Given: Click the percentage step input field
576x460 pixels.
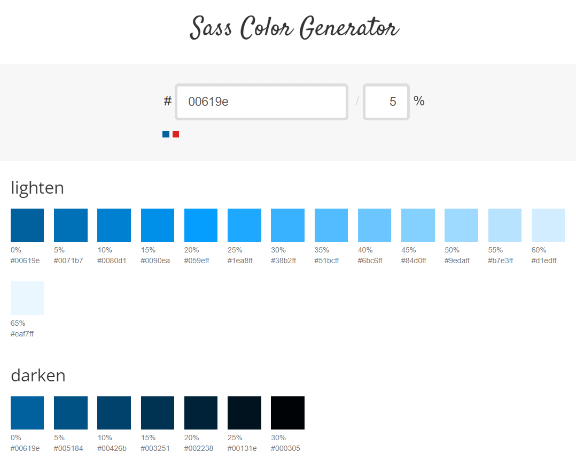Looking at the screenshot, I should (x=386, y=102).
